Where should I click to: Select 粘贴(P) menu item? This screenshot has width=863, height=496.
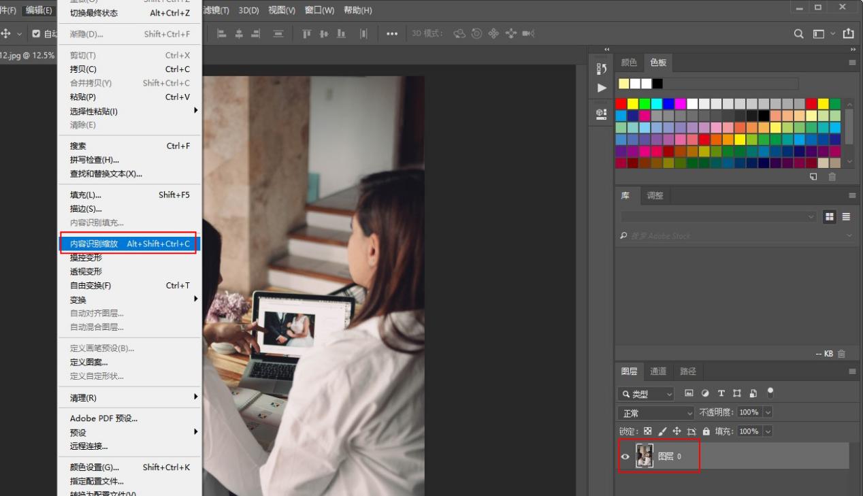(130, 97)
